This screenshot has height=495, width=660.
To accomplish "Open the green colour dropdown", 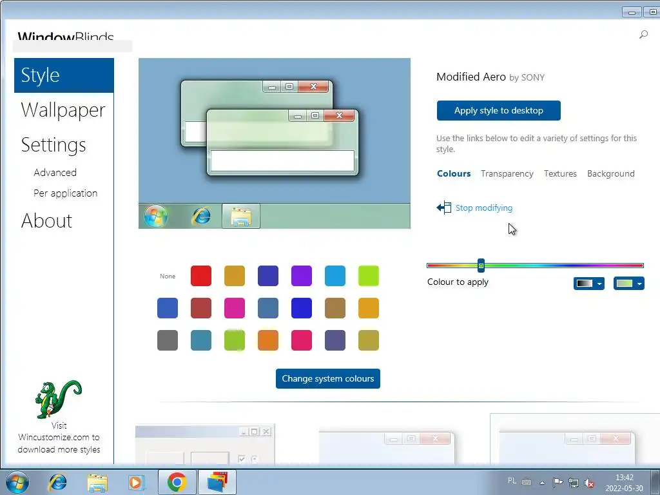I will 629,284.
